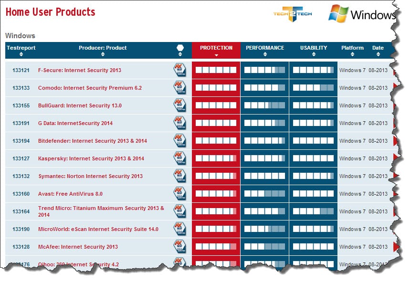Click the 08-2013 date in McAfee row
Screen dimensions: 411x283
click(378, 247)
